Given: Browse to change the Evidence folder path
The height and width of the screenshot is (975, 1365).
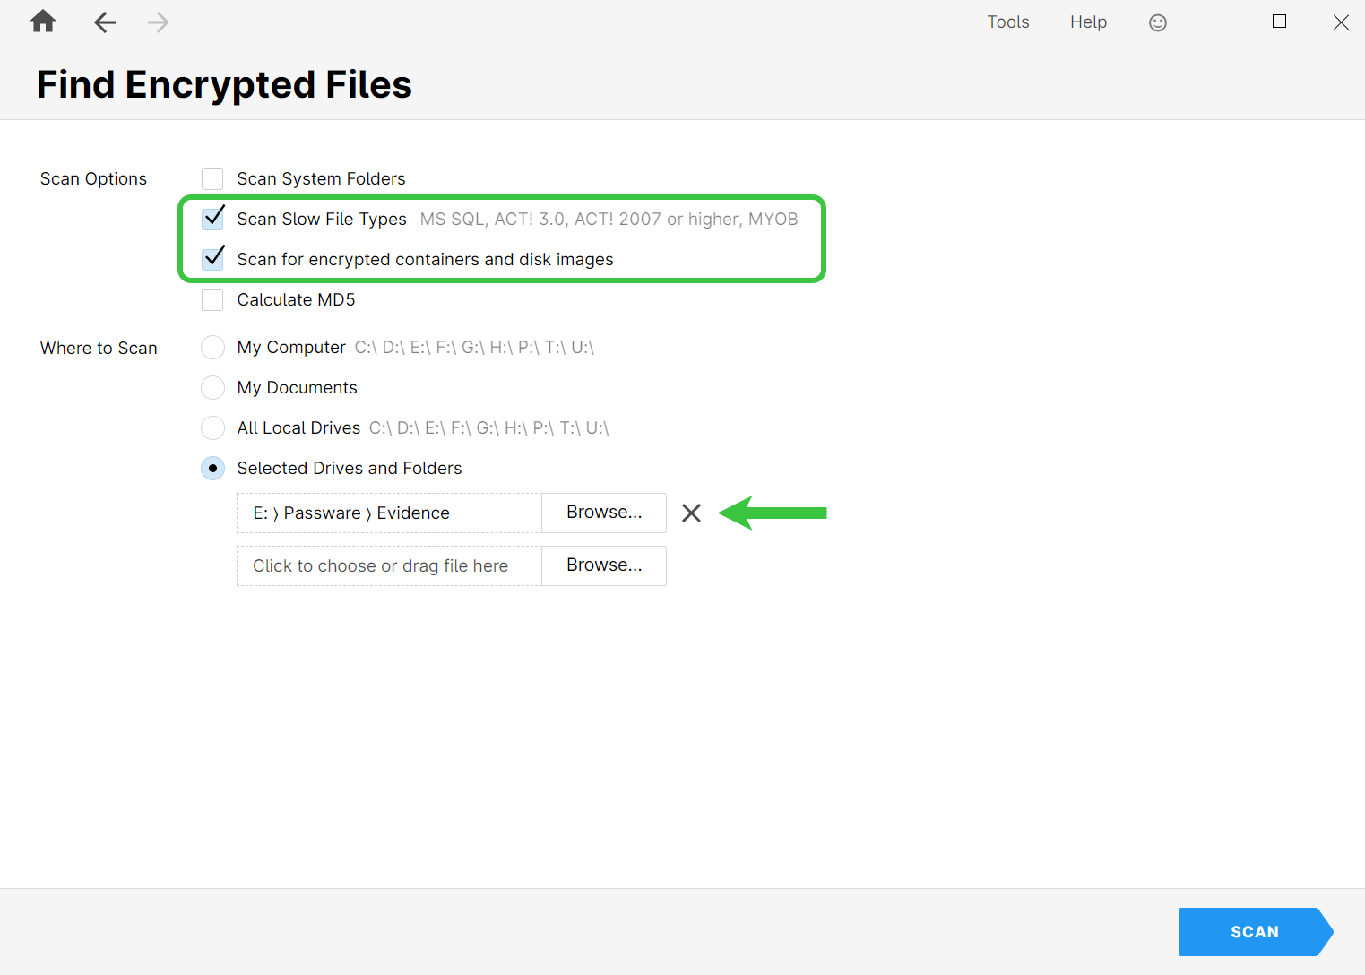Looking at the screenshot, I should pos(603,513).
